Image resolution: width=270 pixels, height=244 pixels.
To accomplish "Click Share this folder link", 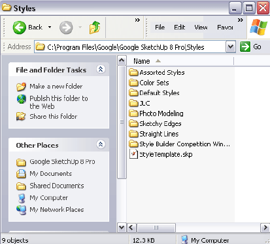I will click(x=54, y=116).
